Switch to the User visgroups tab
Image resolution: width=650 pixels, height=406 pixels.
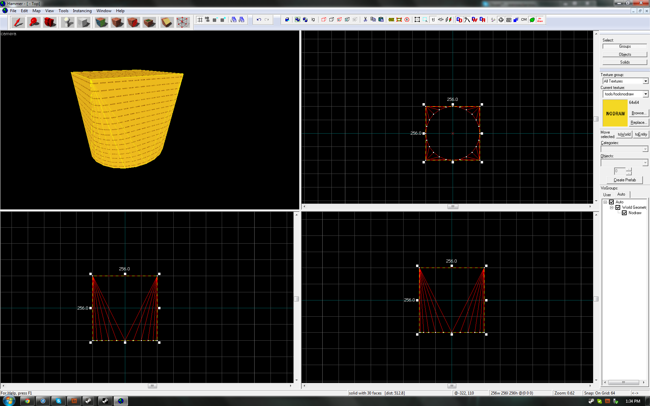607,195
